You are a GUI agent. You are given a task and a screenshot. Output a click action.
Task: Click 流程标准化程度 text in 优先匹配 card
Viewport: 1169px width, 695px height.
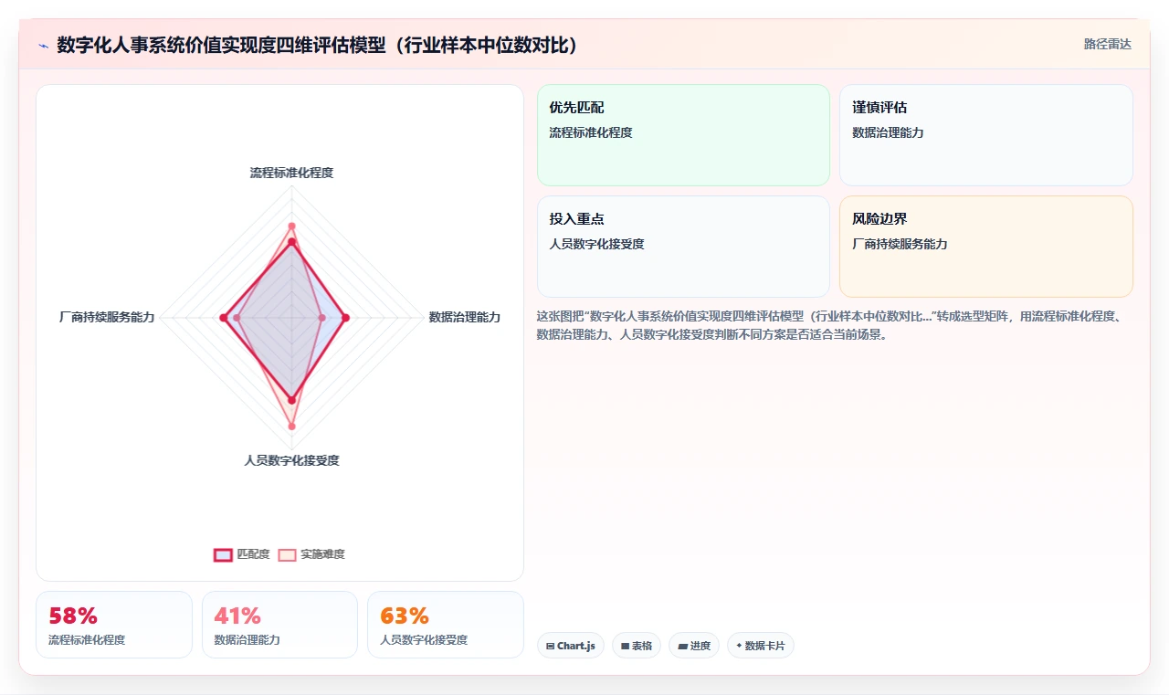591,132
